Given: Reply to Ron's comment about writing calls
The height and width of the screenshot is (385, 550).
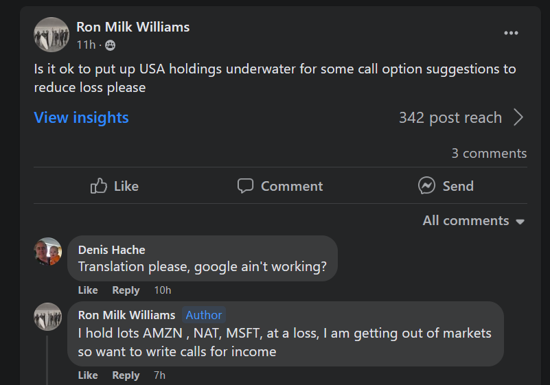Looking at the screenshot, I should click(x=126, y=375).
